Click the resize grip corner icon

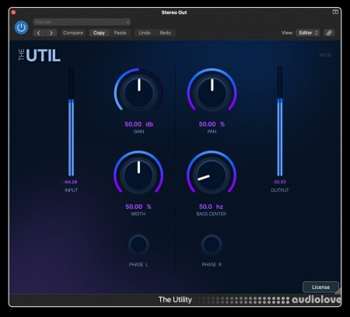338,291
